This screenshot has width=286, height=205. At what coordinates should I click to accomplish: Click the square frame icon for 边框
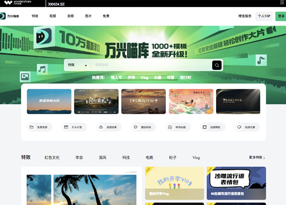205,127
